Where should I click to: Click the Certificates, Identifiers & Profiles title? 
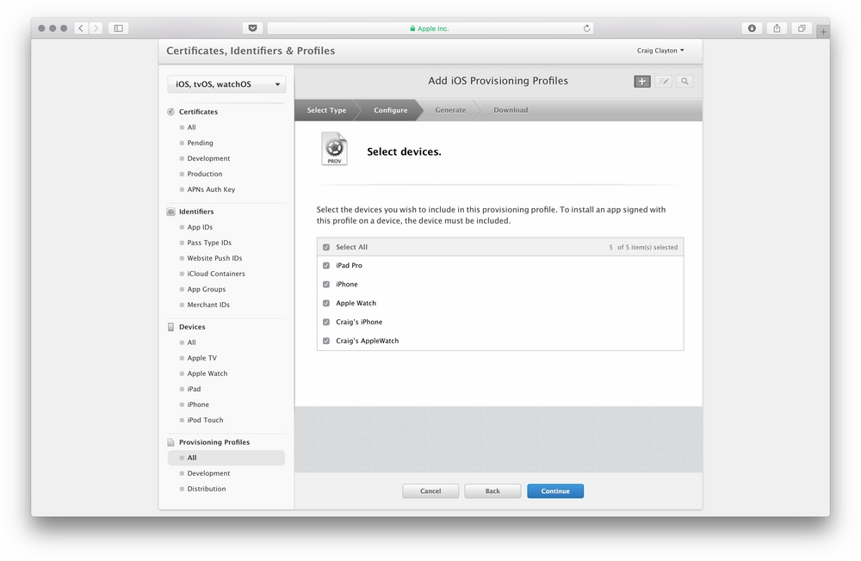coord(251,51)
